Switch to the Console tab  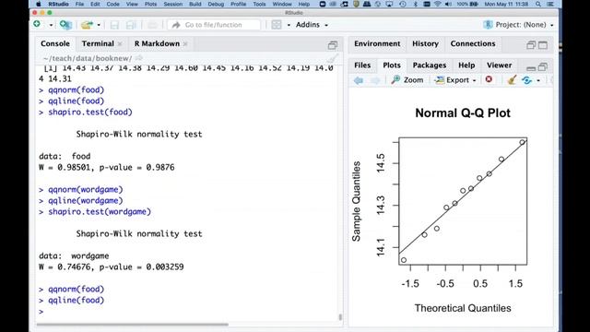click(x=55, y=43)
